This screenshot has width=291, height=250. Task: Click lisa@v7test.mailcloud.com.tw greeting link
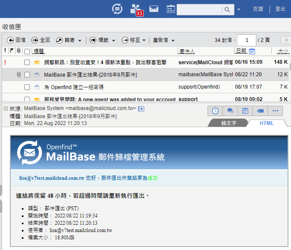click(x=52, y=178)
